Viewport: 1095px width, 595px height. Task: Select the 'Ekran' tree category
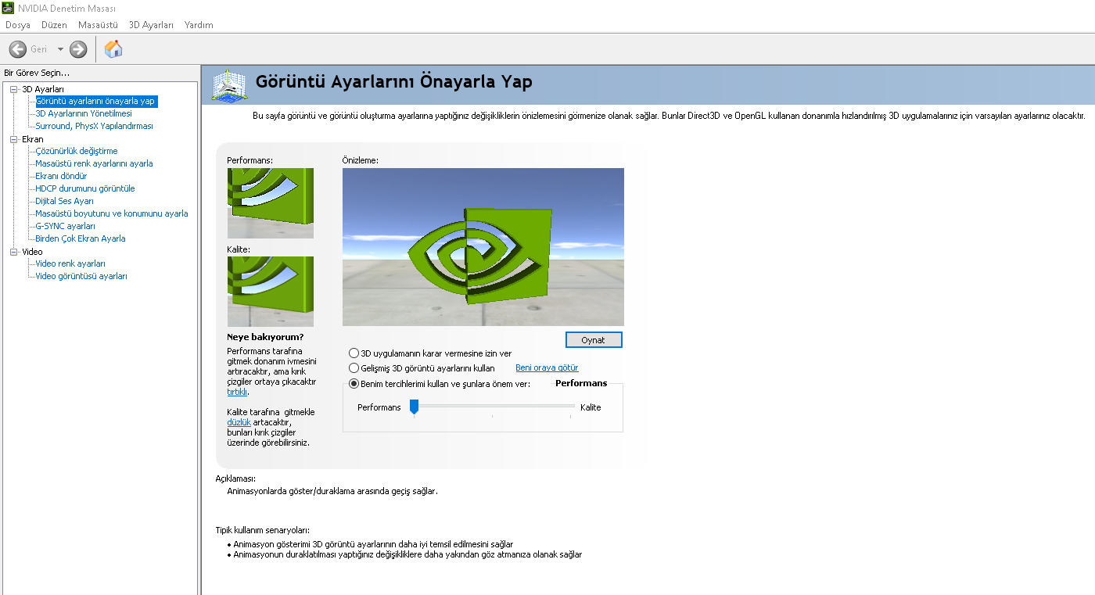point(33,139)
